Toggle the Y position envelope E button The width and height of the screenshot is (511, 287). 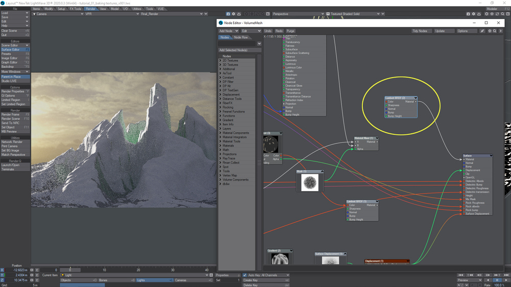click(37, 275)
